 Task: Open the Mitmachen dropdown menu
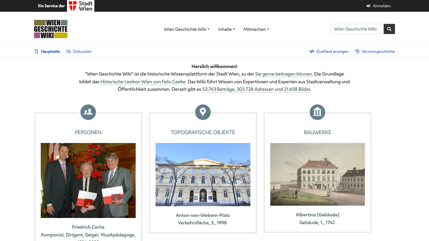[x=256, y=29]
